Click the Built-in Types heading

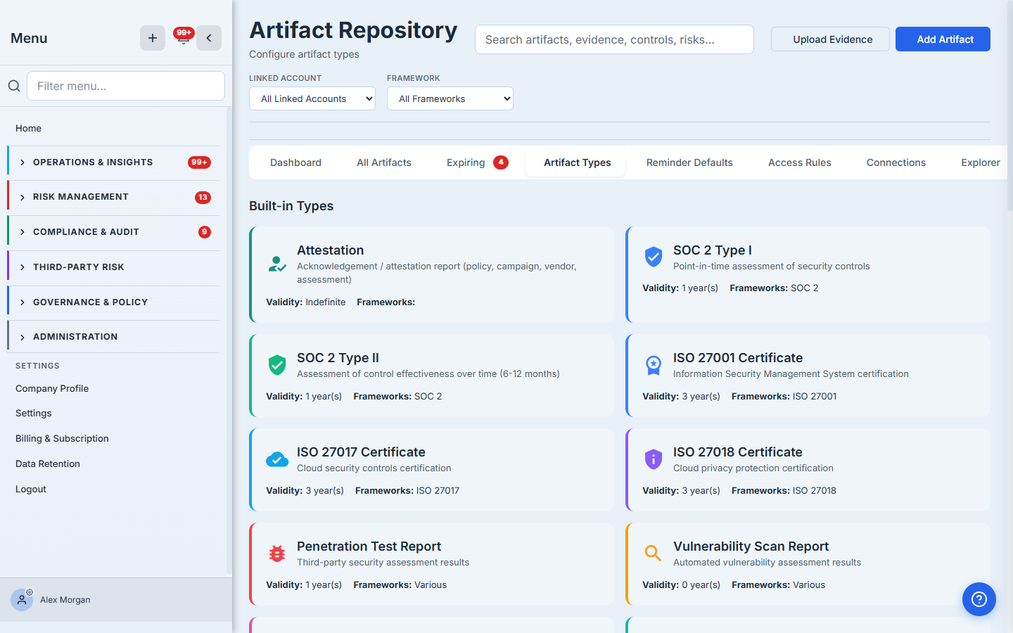(x=291, y=206)
